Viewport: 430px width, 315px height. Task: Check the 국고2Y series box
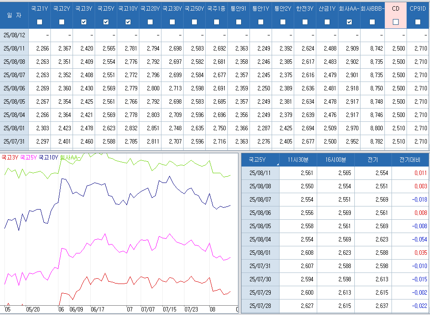pos(62,22)
